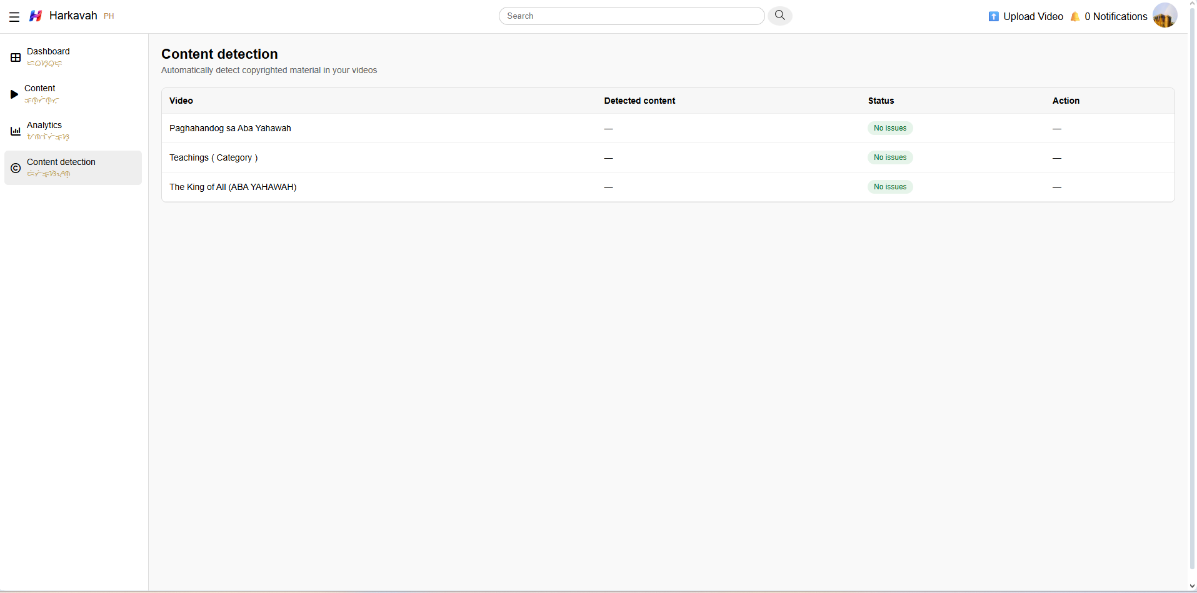Click the Content detection copyright icon
This screenshot has height=593, width=1197.
tap(16, 168)
